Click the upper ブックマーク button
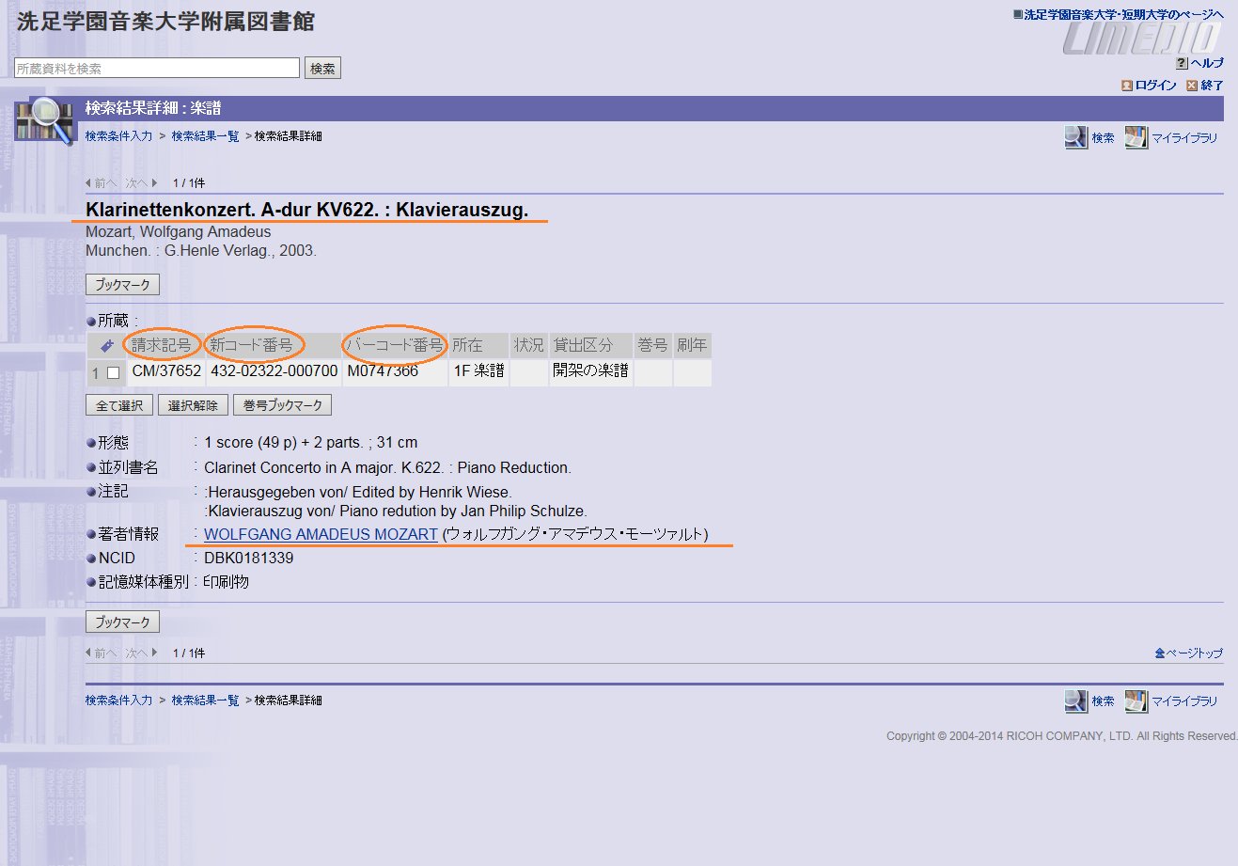 point(122,284)
